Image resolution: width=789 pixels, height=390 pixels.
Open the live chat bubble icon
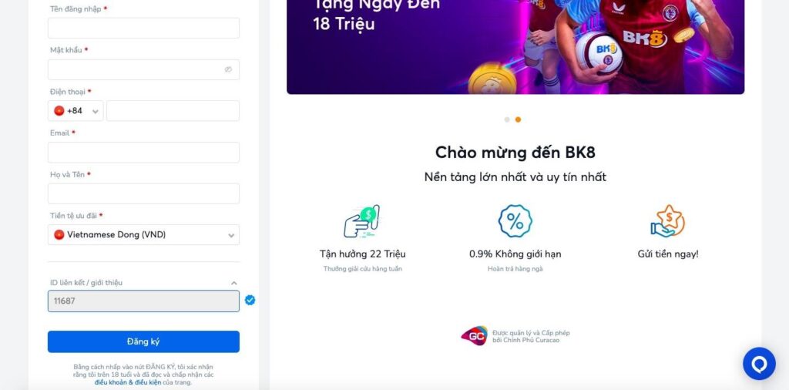click(759, 363)
